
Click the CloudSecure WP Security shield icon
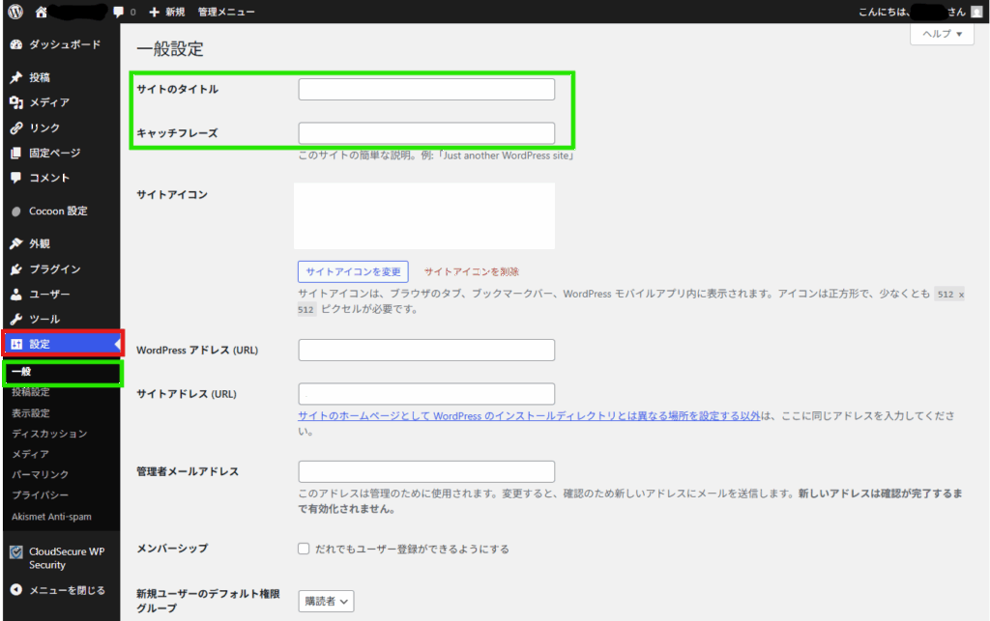[16, 552]
